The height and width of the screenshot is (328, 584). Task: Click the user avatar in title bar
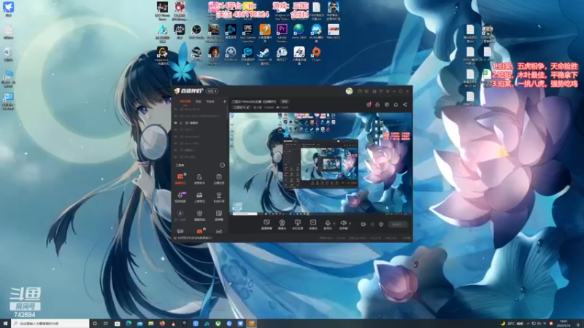349,91
